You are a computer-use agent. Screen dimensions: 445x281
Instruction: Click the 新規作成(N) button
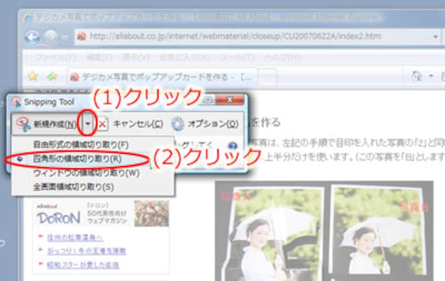(47, 124)
